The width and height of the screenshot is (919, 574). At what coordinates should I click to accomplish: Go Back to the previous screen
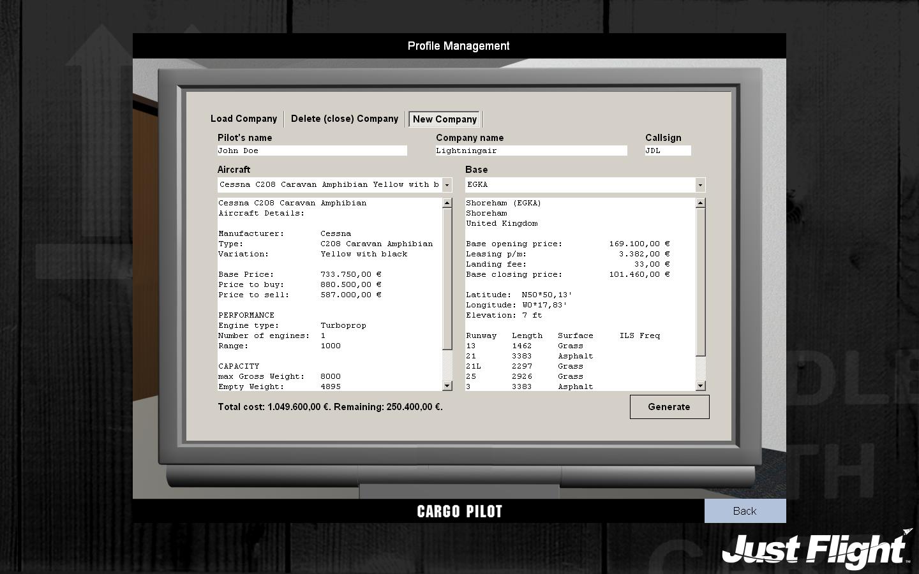[745, 511]
